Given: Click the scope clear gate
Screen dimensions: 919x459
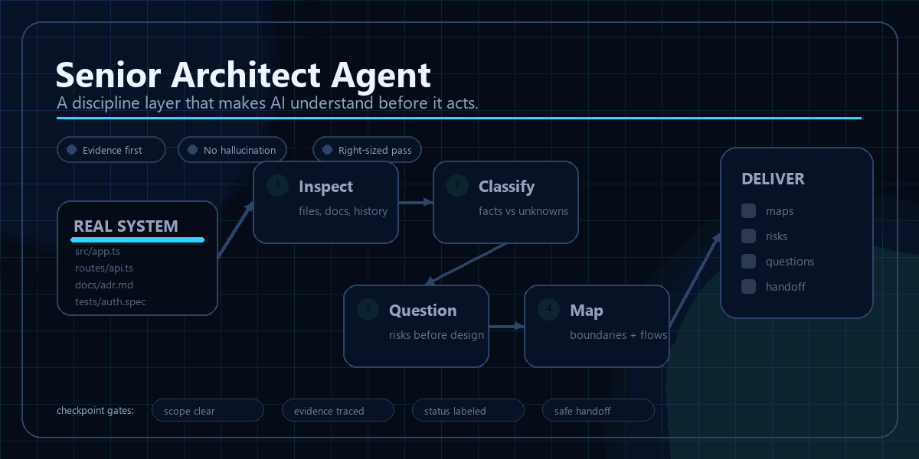Looking at the screenshot, I should [208, 411].
